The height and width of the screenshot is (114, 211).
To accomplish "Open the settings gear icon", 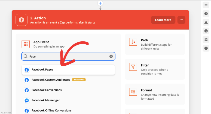I will pos(206,40).
